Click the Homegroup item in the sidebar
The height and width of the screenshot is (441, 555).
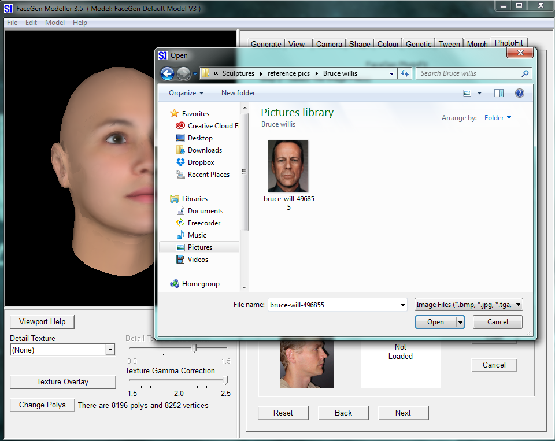click(x=198, y=283)
